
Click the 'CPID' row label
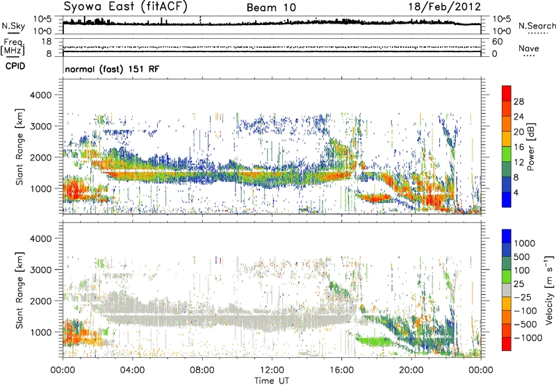click(x=15, y=66)
